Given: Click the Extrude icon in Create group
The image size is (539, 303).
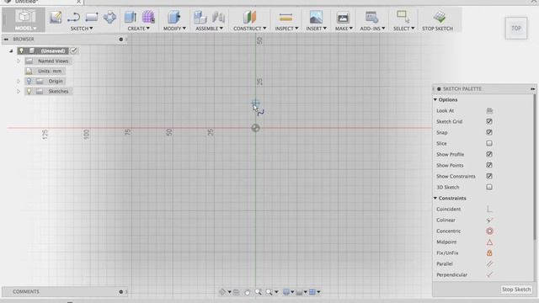Looking at the screenshot, I should click(x=131, y=17).
